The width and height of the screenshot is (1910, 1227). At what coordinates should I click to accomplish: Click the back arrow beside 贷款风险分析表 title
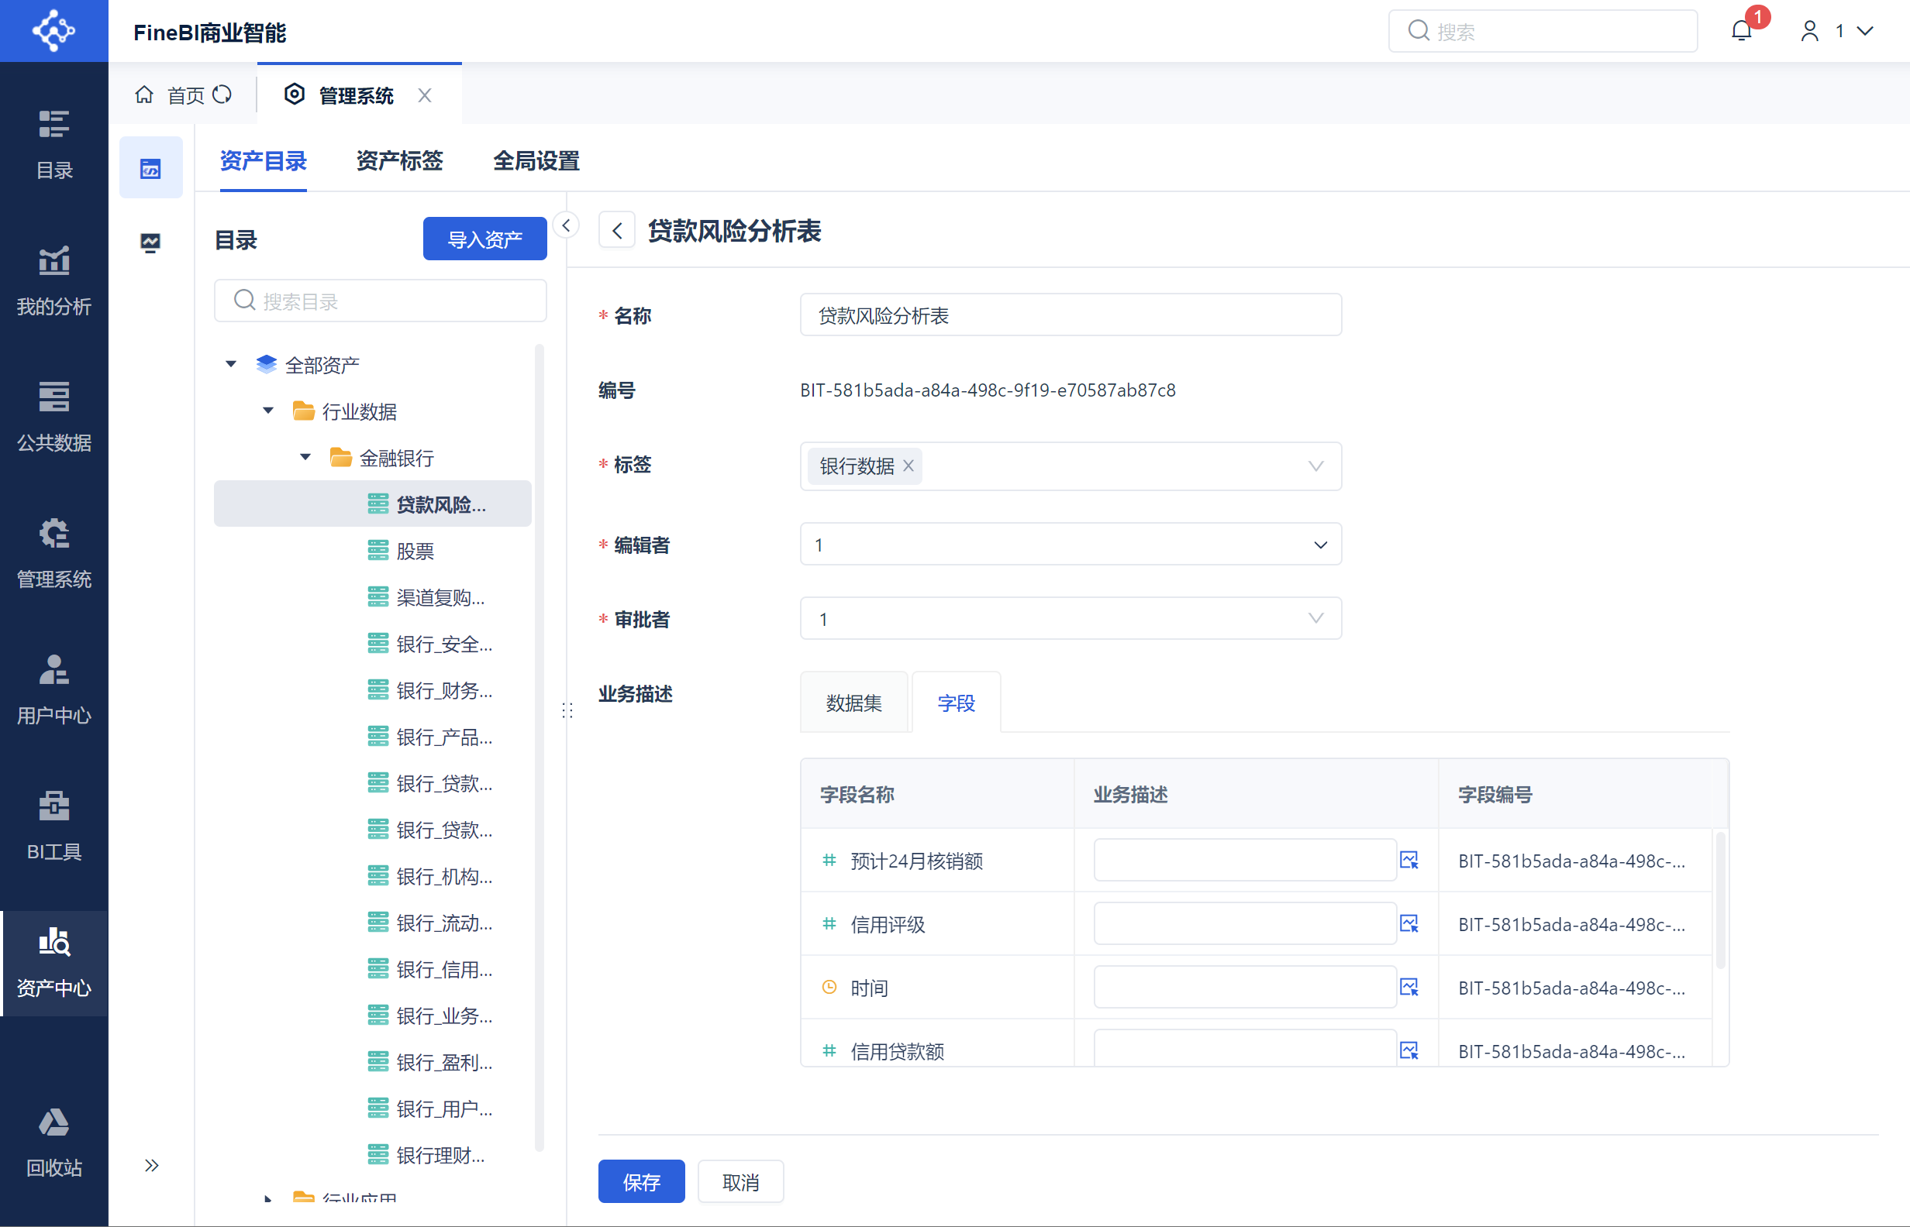[x=617, y=231]
